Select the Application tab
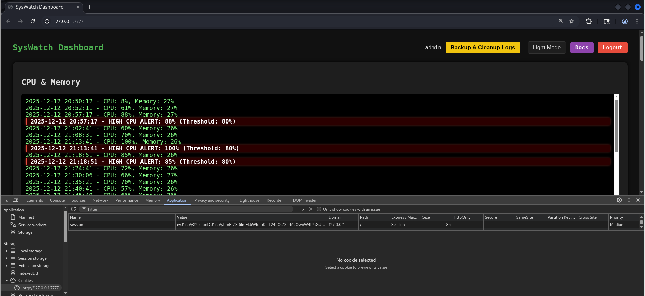The image size is (645, 296). [177, 200]
